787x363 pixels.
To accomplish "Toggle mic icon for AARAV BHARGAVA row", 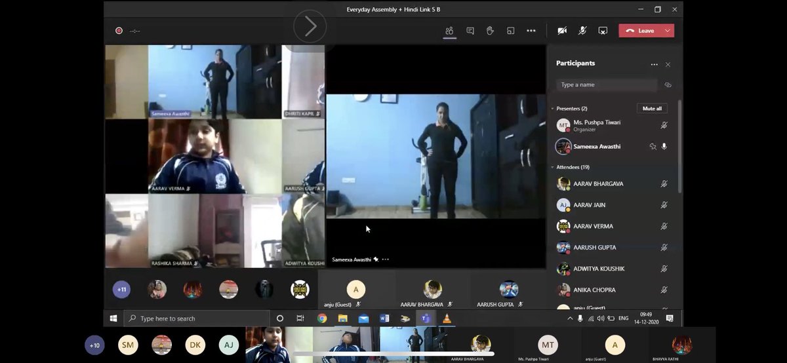I will [664, 184].
